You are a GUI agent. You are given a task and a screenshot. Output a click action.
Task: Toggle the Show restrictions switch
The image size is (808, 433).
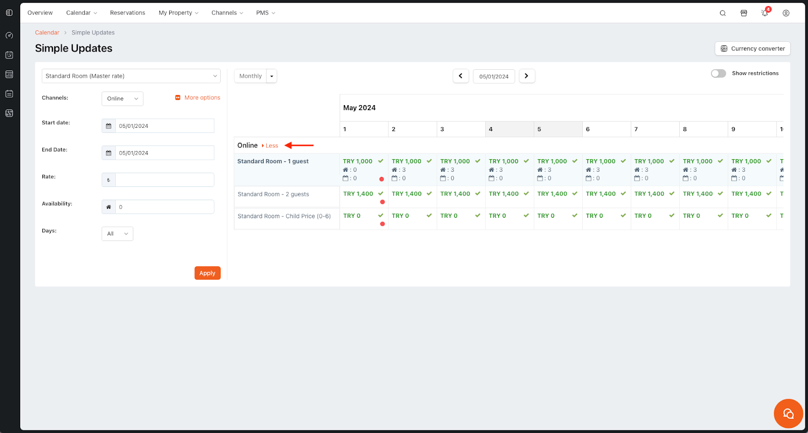(718, 73)
